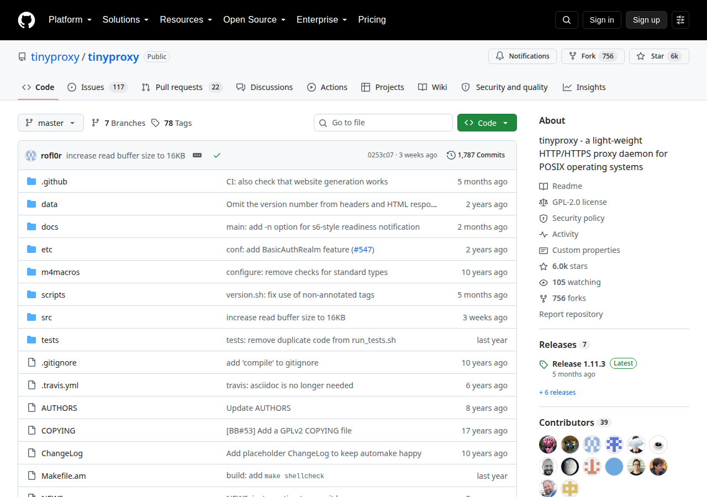Click the Notifications bell button
The height and width of the screenshot is (497, 707).
coord(523,56)
